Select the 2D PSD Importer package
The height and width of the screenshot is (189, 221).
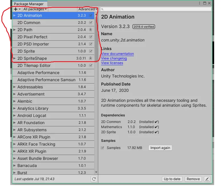[x=53, y=44]
